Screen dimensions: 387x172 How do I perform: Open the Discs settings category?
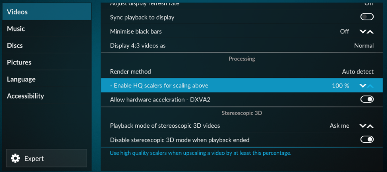click(x=47, y=46)
